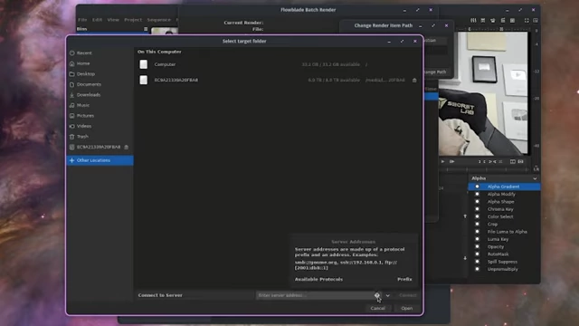This screenshot has width=579, height=326.
Task: Click Chroma Key filter icon
Action: (477, 209)
